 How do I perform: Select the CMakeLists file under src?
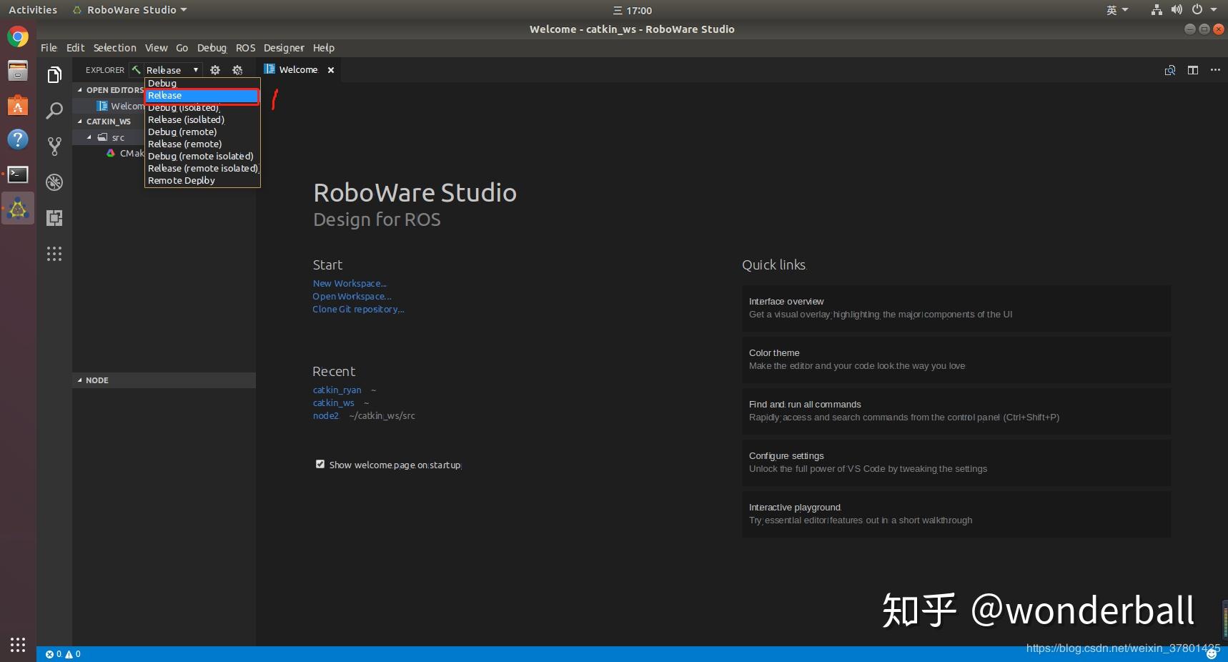click(x=133, y=153)
